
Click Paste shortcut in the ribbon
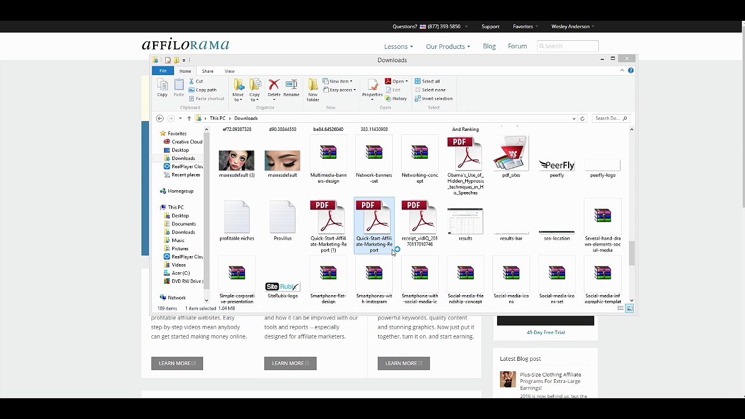coord(207,98)
